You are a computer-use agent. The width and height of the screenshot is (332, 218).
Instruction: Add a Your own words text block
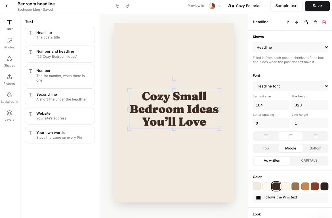tap(60, 135)
